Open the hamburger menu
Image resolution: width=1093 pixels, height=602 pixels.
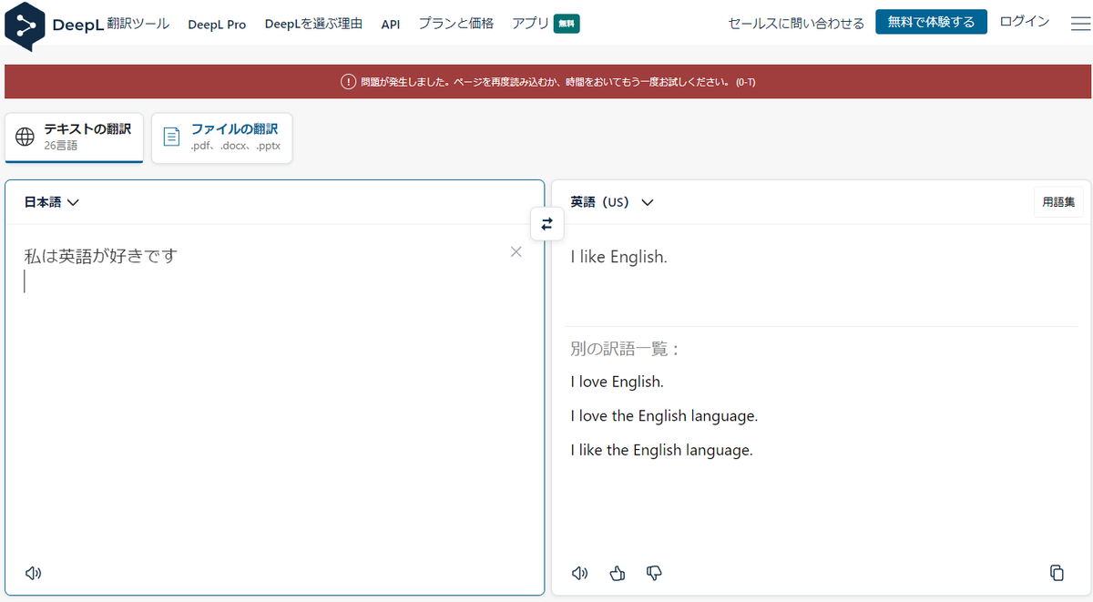pos(1080,22)
